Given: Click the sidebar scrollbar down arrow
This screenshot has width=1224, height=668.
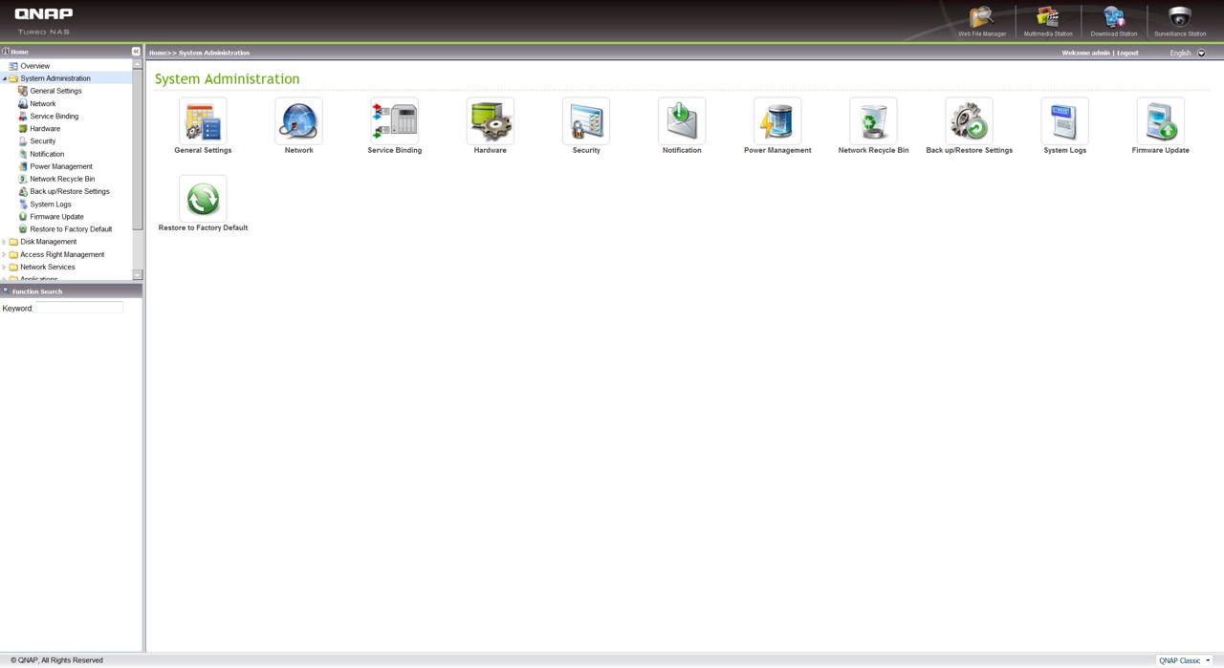Looking at the screenshot, I should (x=138, y=275).
